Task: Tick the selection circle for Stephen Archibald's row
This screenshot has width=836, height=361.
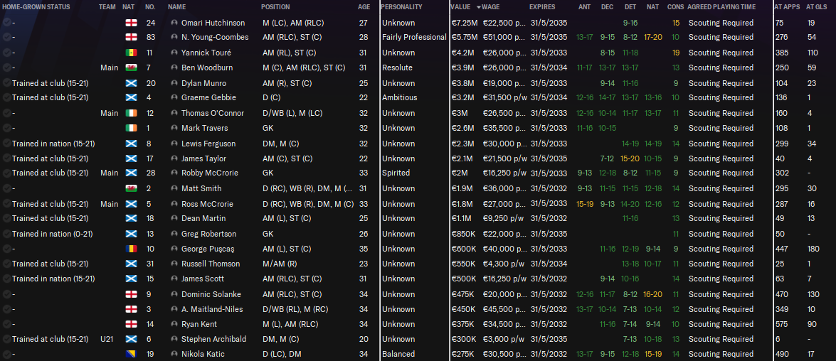Action: click(x=6, y=339)
